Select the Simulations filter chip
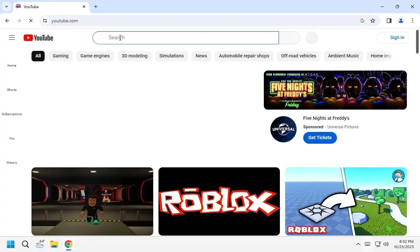This screenshot has width=420, height=252. click(x=172, y=56)
